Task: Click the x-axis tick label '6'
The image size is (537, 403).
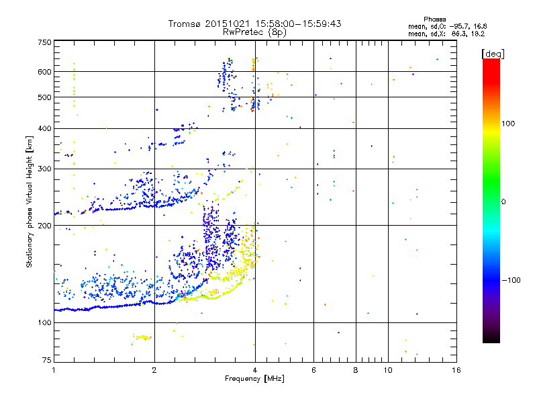Action: click(x=313, y=370)
